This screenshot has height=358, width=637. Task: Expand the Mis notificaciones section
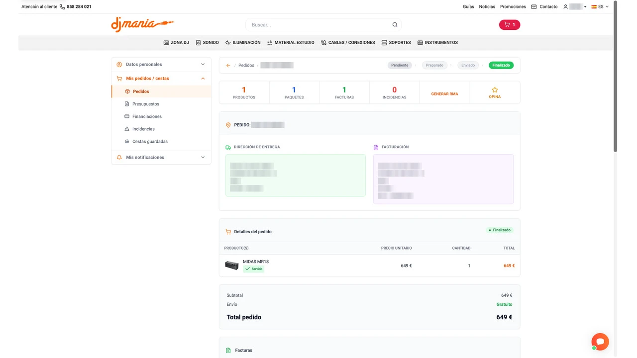161,157
